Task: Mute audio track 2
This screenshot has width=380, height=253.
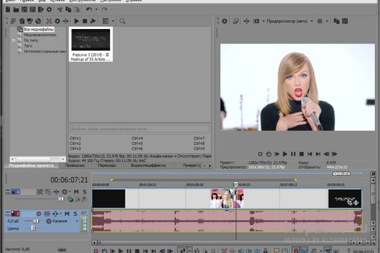Action: (x=67, y=214)
